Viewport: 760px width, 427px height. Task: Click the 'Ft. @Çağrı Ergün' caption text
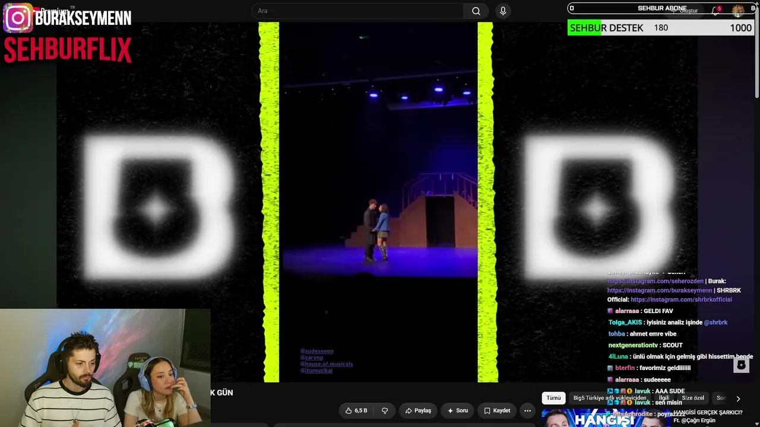(694, 420)
